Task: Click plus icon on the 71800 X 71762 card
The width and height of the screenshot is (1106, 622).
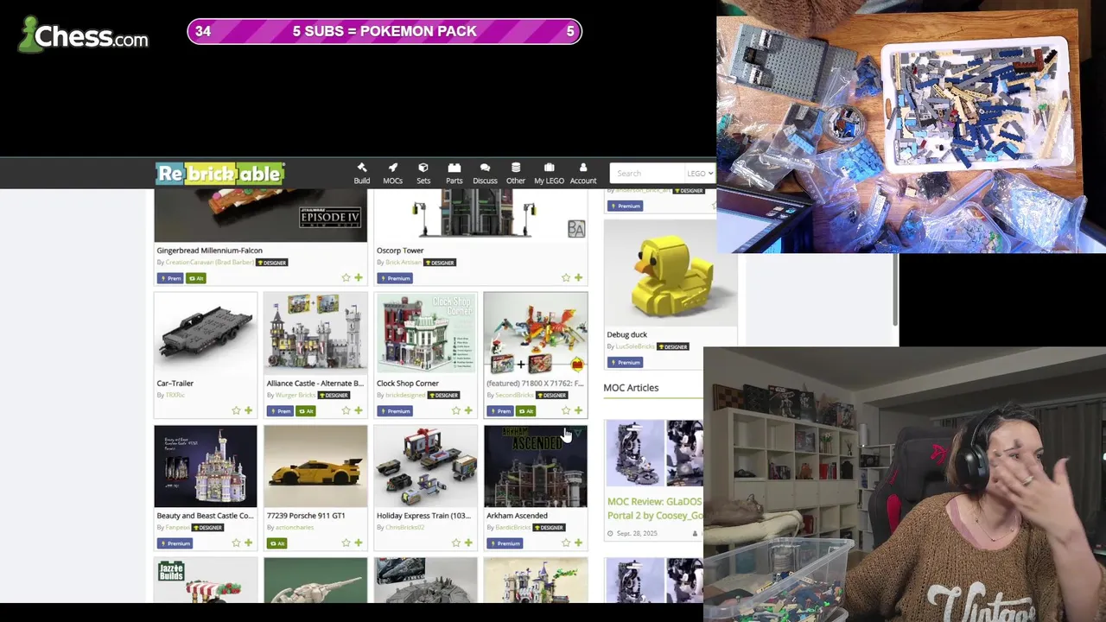Action: tap(578, 411)
